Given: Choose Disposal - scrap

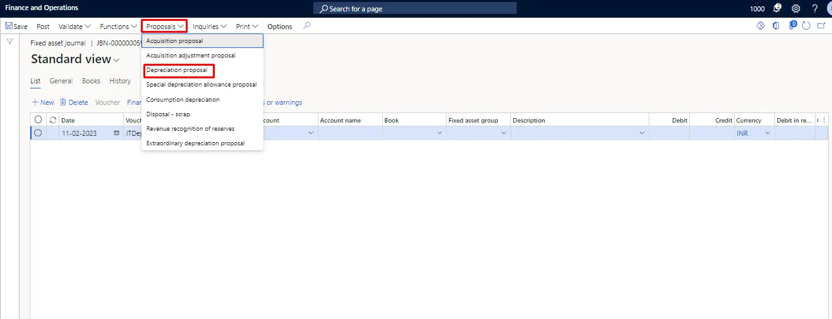Looking at the screenshot, I should [x=202, y=114].
